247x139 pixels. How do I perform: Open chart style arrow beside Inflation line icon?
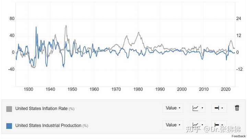202,108
